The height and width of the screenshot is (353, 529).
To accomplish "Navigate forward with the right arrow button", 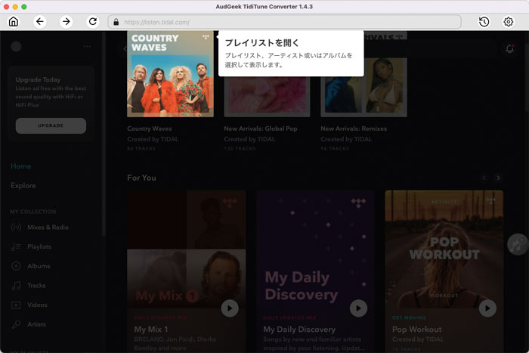I will (x=67, y=22).
